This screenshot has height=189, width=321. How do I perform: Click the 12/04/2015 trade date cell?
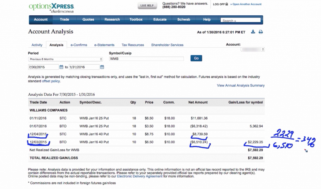38,134
